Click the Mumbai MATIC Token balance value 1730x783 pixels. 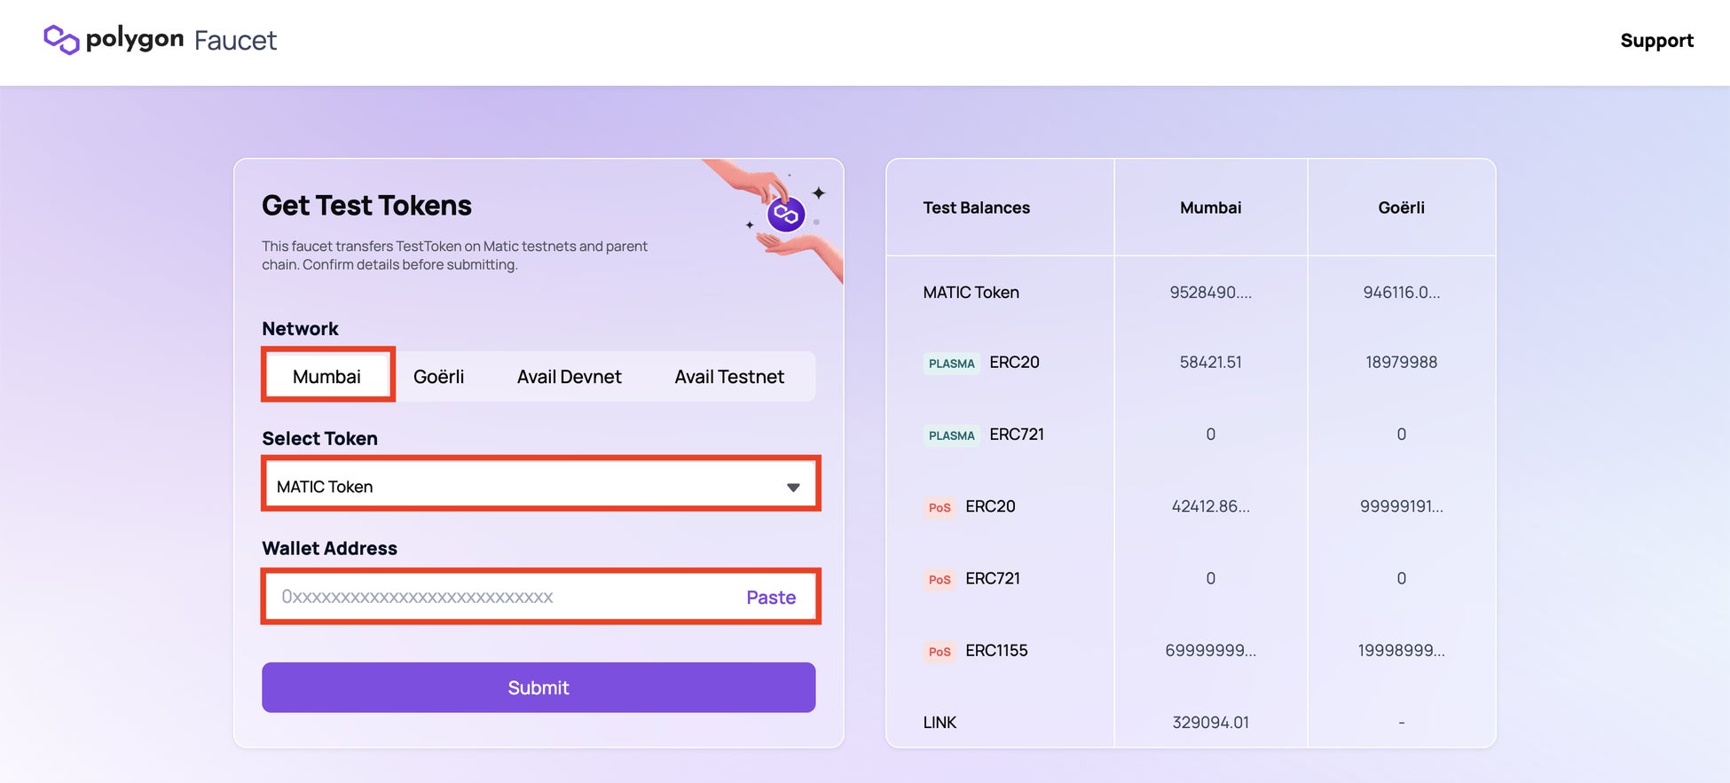pyautogui.click(x=1210, y=293)
